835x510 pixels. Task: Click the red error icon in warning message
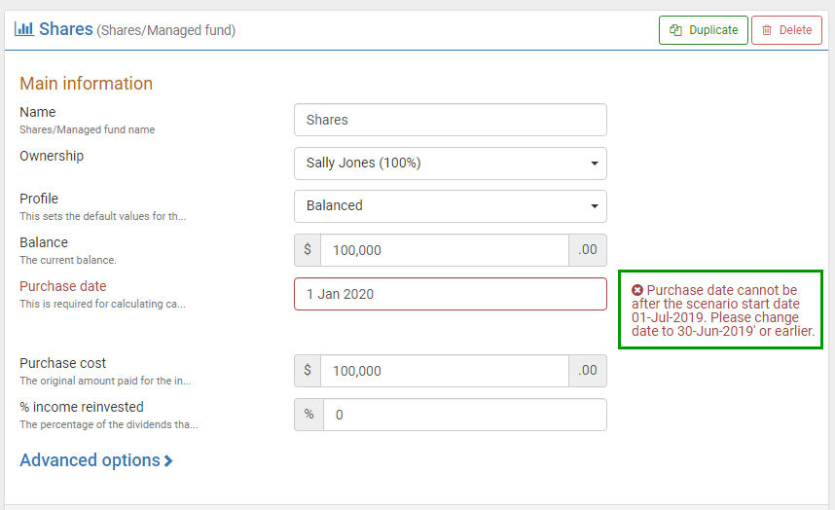637,290
